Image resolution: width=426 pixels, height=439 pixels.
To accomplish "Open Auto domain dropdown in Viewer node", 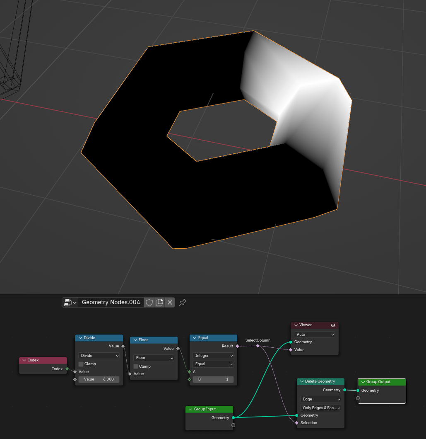I will coord(315,335).
